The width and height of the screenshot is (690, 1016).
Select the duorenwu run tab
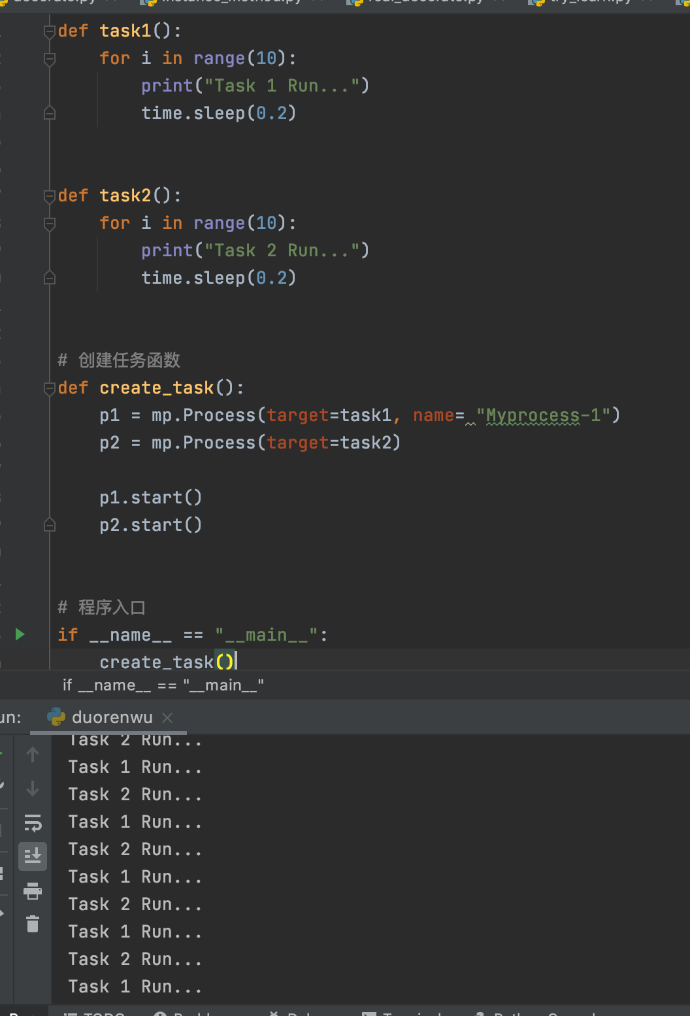pos(111,718)
